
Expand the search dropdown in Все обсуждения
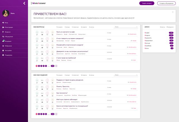click(x=137, y=75)
